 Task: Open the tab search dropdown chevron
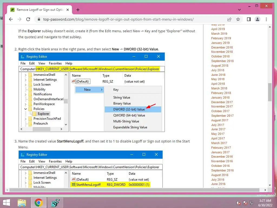click(x=239, y=10)
